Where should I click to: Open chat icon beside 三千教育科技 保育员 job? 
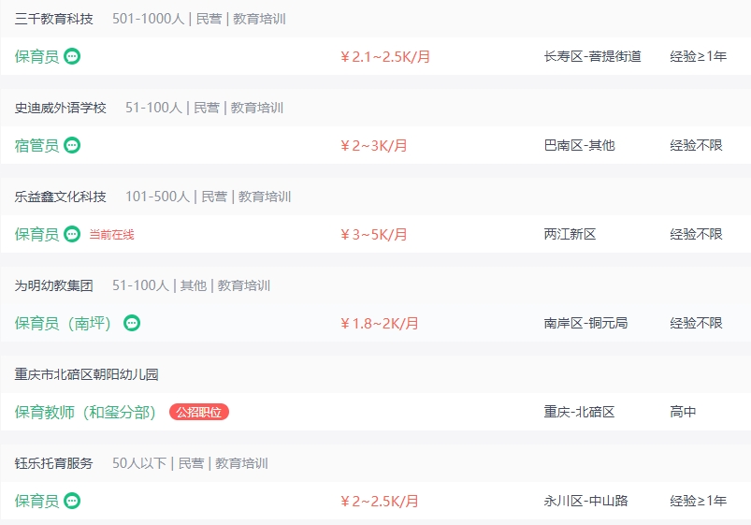point(72,56)
